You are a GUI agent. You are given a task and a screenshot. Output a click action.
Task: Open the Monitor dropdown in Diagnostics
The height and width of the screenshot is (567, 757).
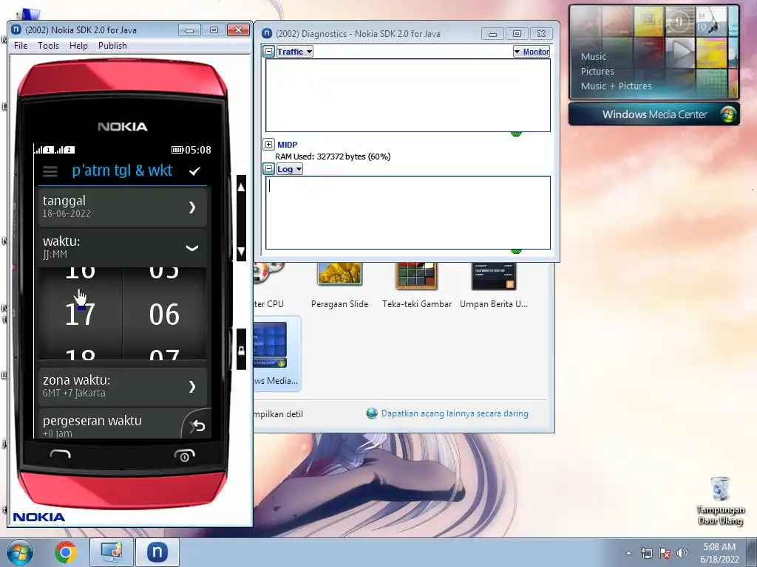tap(532, 52)
